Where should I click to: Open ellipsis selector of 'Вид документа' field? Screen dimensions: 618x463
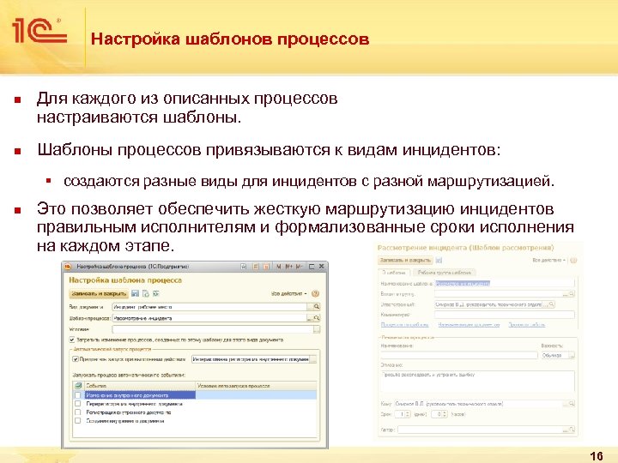(x=310, y=307)
